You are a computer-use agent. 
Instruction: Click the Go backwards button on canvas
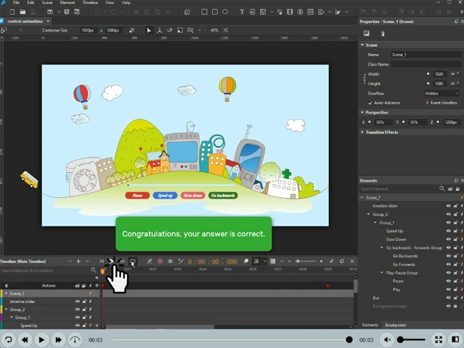222,195
